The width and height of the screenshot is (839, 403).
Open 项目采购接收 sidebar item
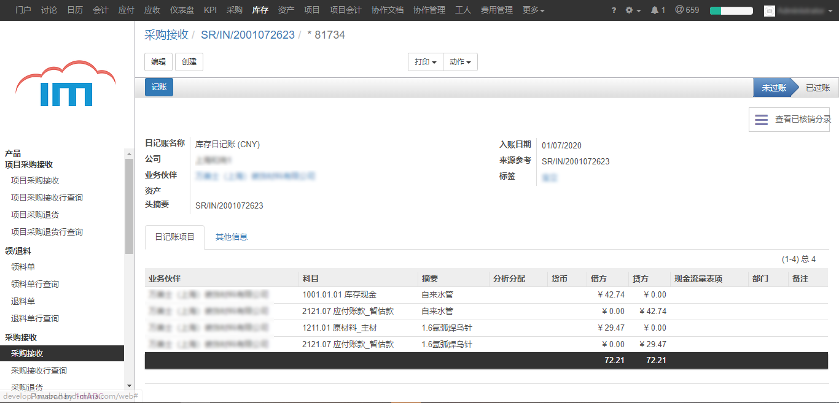pos(35,180)
